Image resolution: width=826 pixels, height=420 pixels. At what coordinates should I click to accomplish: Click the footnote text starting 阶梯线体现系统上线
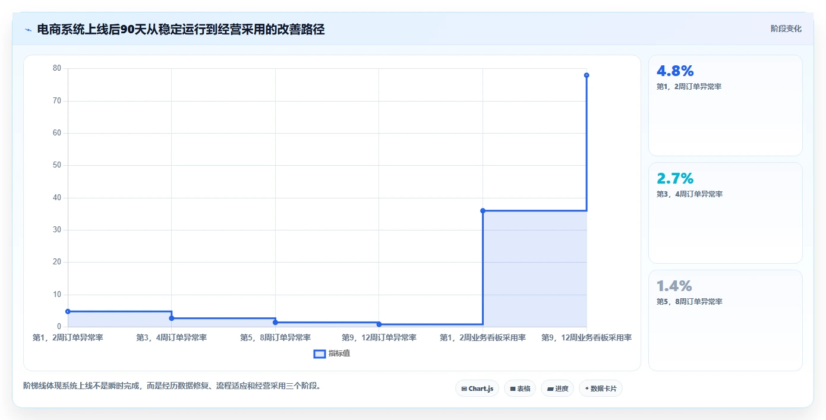pos(173,386)
